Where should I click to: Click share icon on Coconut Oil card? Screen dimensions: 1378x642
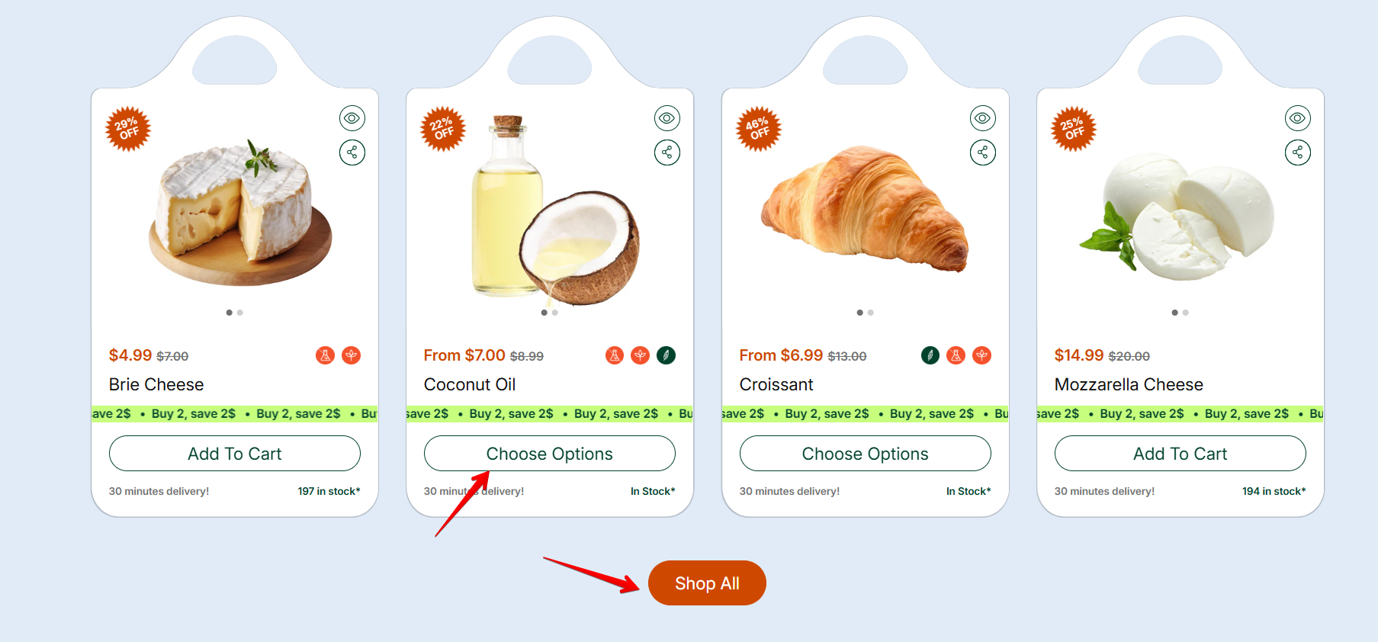click(667, 152)
